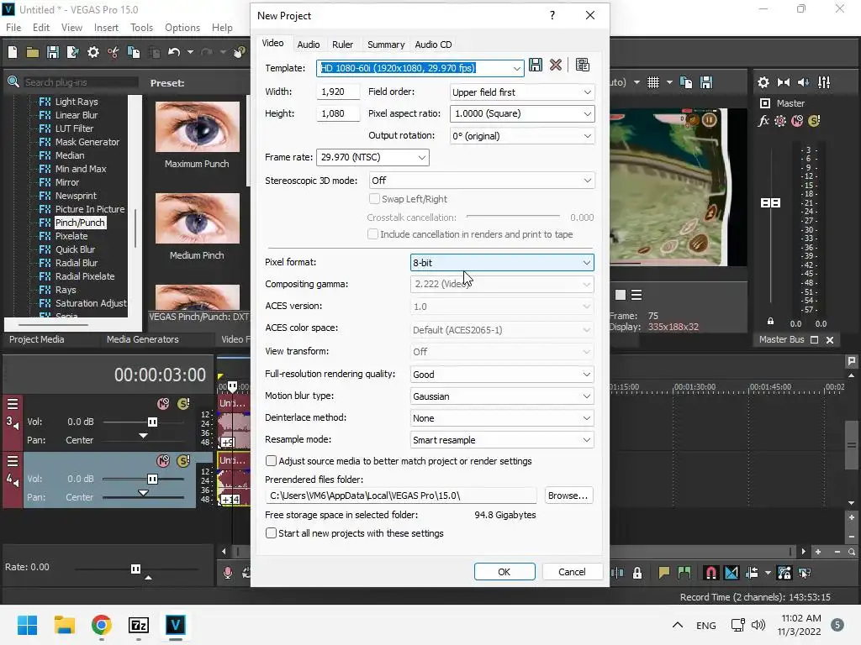This screenshot has width=861, height=645.
Task: Click the track 3 volume slider handle
Action: (152, 422)
